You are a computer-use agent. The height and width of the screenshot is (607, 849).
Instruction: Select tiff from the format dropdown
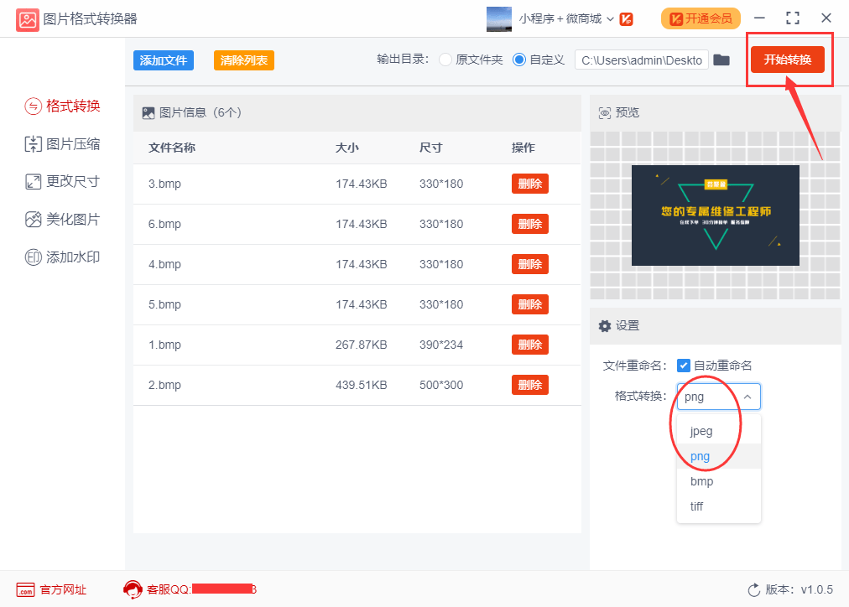coord(696,506)
